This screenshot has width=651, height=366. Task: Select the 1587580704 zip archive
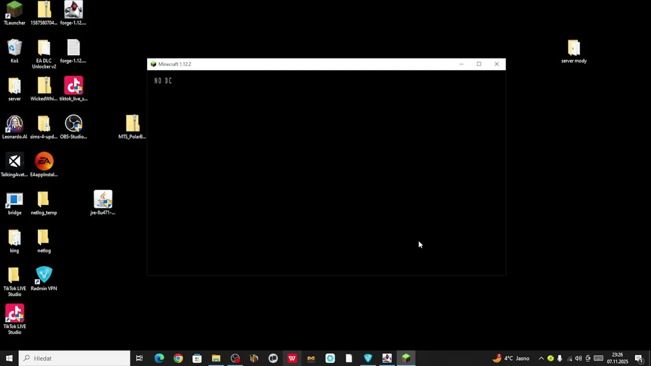[x=44, y=13]
